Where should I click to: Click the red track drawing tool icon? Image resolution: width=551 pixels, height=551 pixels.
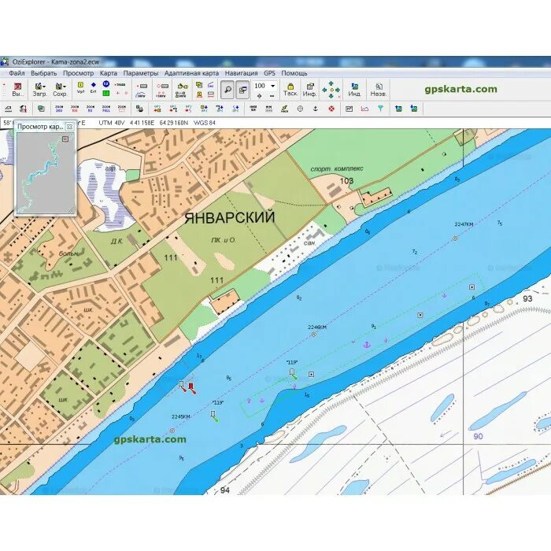pos(120,85)
